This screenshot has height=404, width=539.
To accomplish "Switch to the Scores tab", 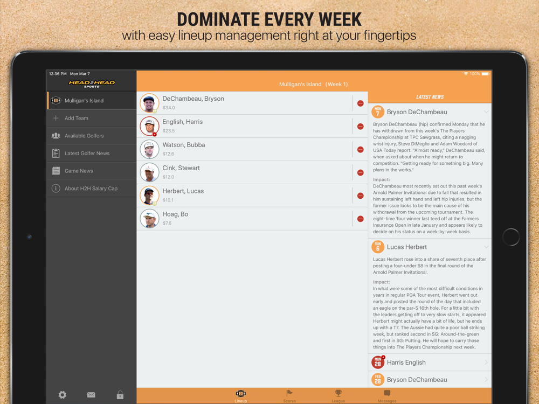I will pyautogui.click(x=289, y=396).
